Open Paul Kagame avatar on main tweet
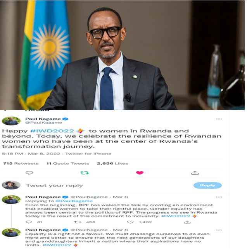 (11, 121)
